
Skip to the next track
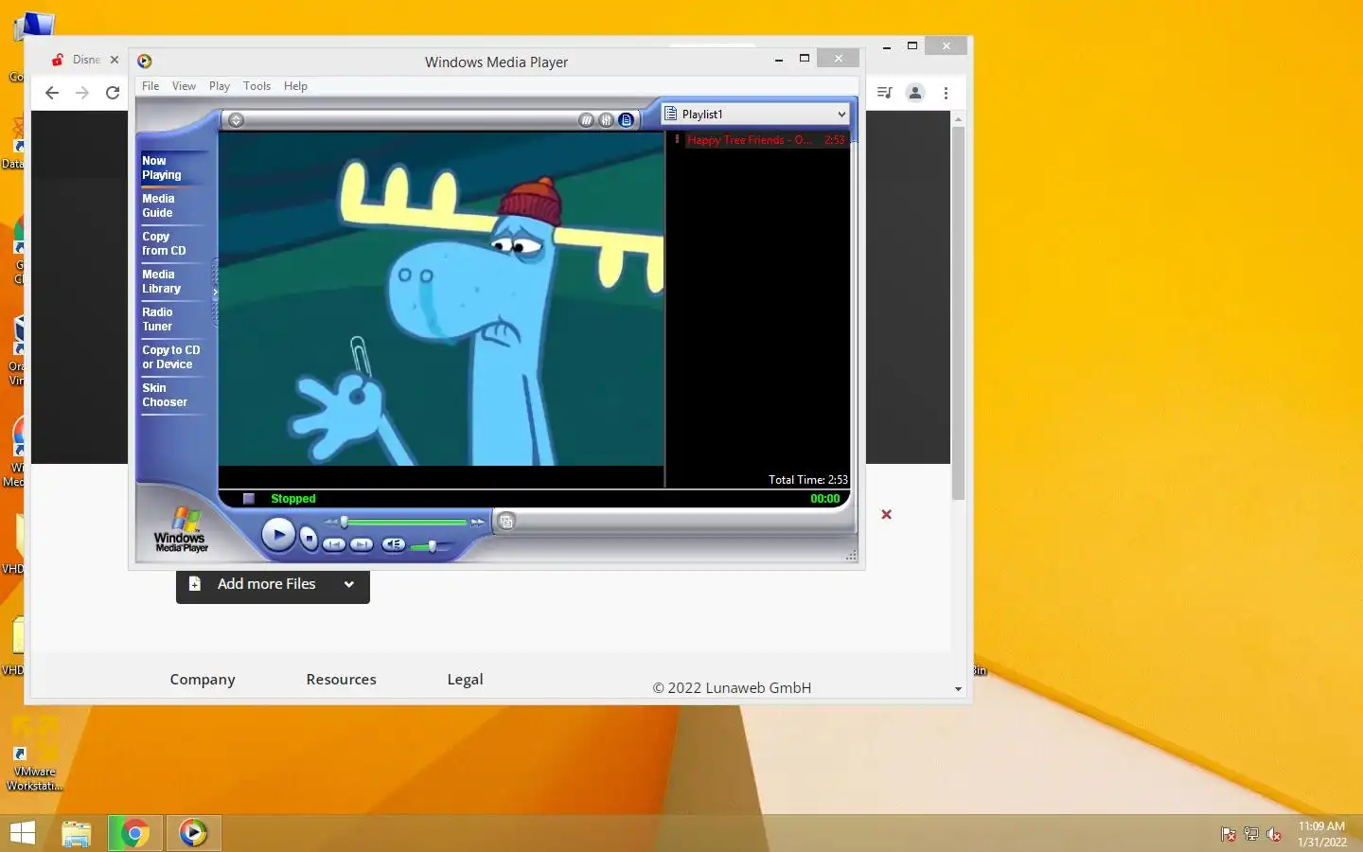tap(362, 544)
